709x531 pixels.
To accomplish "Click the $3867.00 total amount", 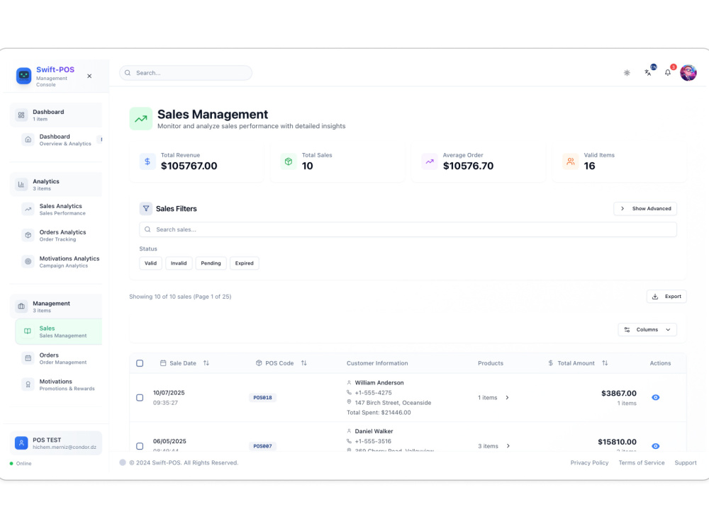I will coord(618,393).
